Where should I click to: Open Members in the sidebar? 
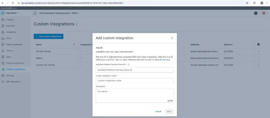tap(11, 26)
